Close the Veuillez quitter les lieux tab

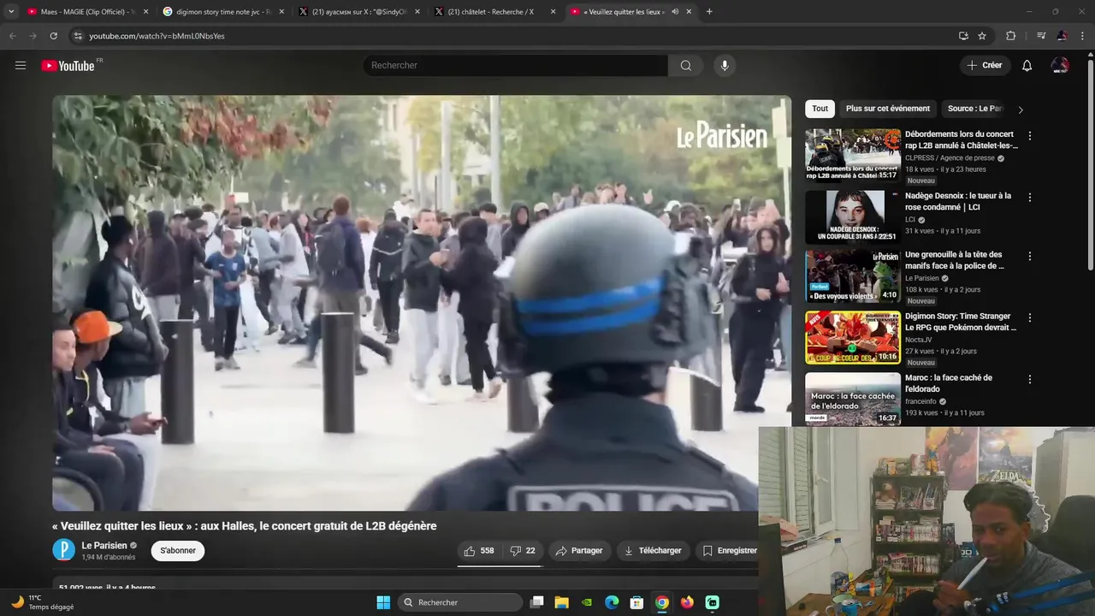(689, 12)
